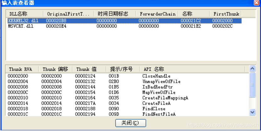Click value 000020E4 in MSVCRT.dll row
This screenshot has width=261, height=131.
point(56,26)
